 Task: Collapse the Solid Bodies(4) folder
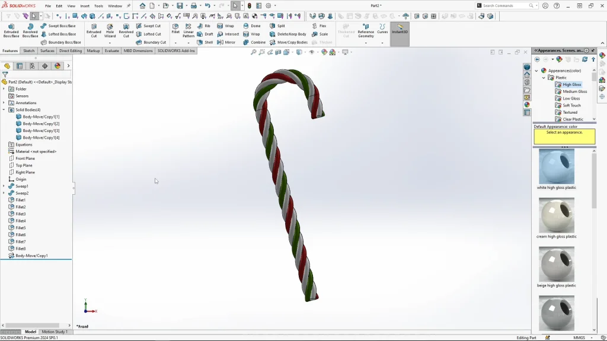tap(4, 110)
